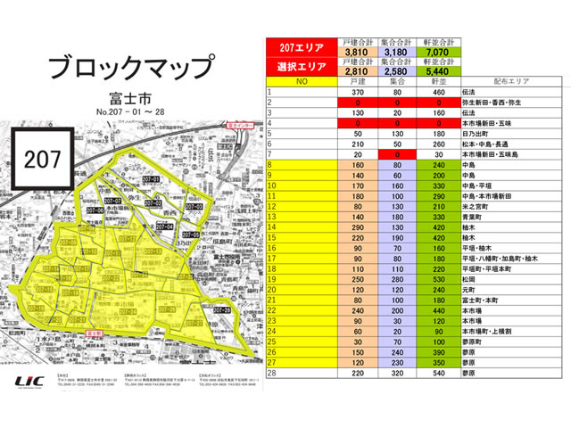Click row number 28 in NO column
Viewport: 571px width, 428px height.
[271, 376]
